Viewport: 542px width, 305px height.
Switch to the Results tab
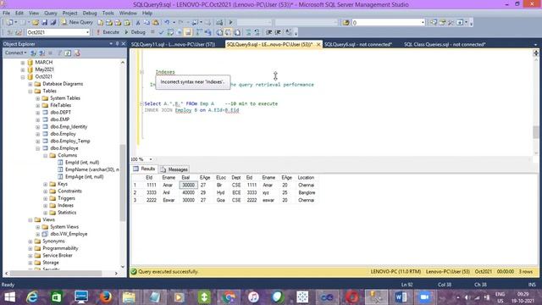144,169
